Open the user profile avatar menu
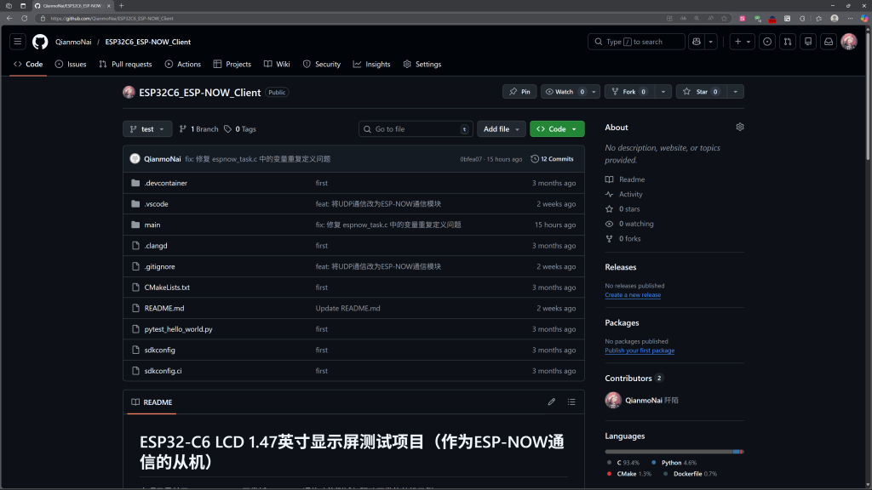 849,42
